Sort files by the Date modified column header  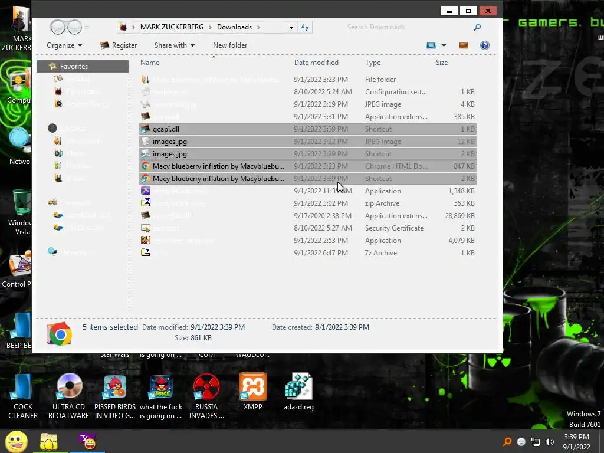pyautogui.click(x=316, y=63)
